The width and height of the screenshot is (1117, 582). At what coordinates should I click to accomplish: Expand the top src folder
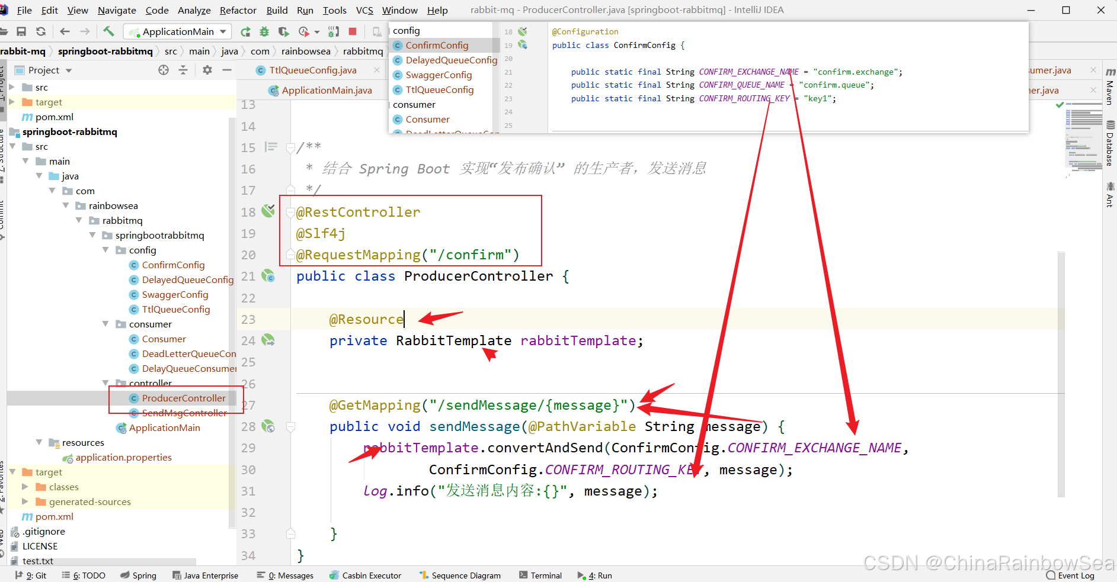pyautogui.click(x=12, y=87)
